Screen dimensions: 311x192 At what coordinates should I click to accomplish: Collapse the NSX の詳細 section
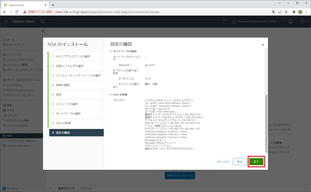point(111,94)
